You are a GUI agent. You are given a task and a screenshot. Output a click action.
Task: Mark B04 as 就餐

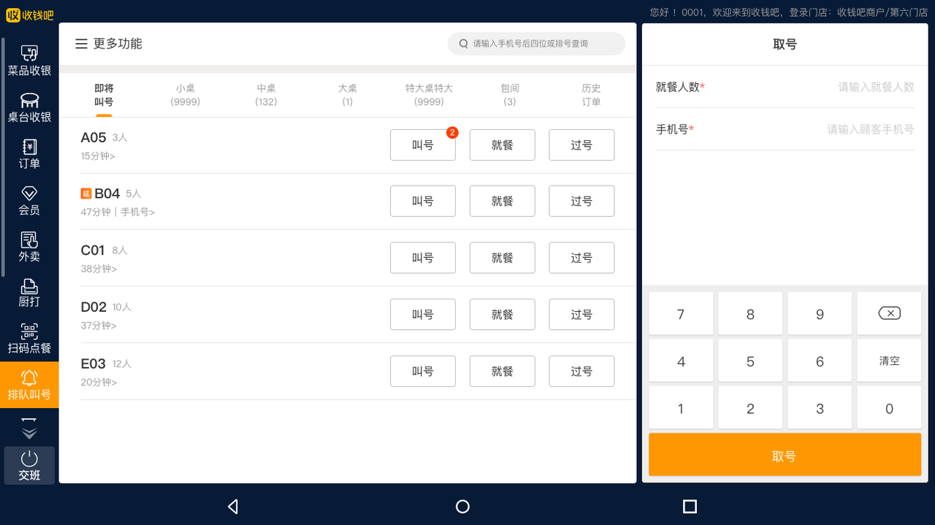click(x=503, y=201)
